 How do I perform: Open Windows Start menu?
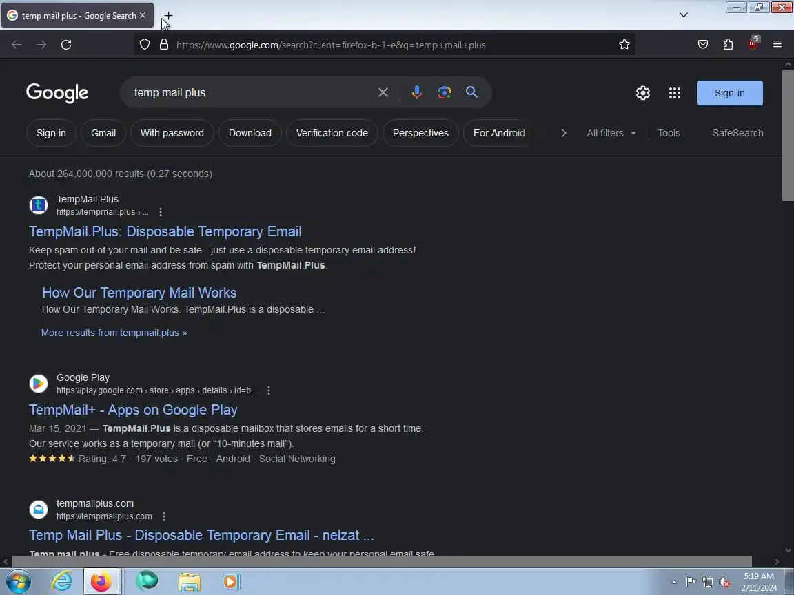pos(17,581)
